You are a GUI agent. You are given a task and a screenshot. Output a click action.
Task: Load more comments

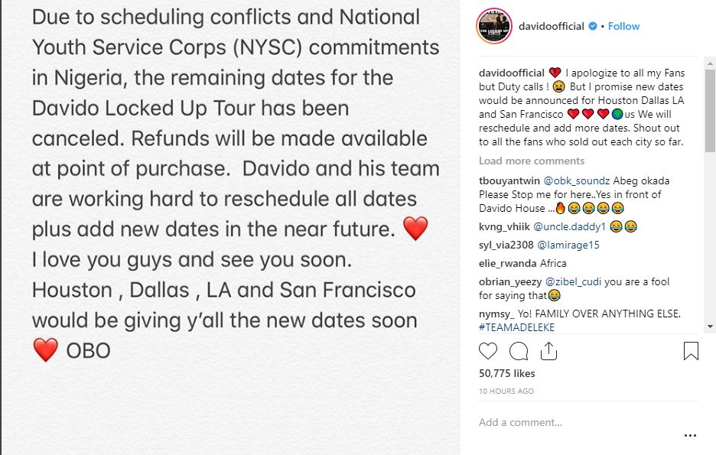click(x=532, y=161)
